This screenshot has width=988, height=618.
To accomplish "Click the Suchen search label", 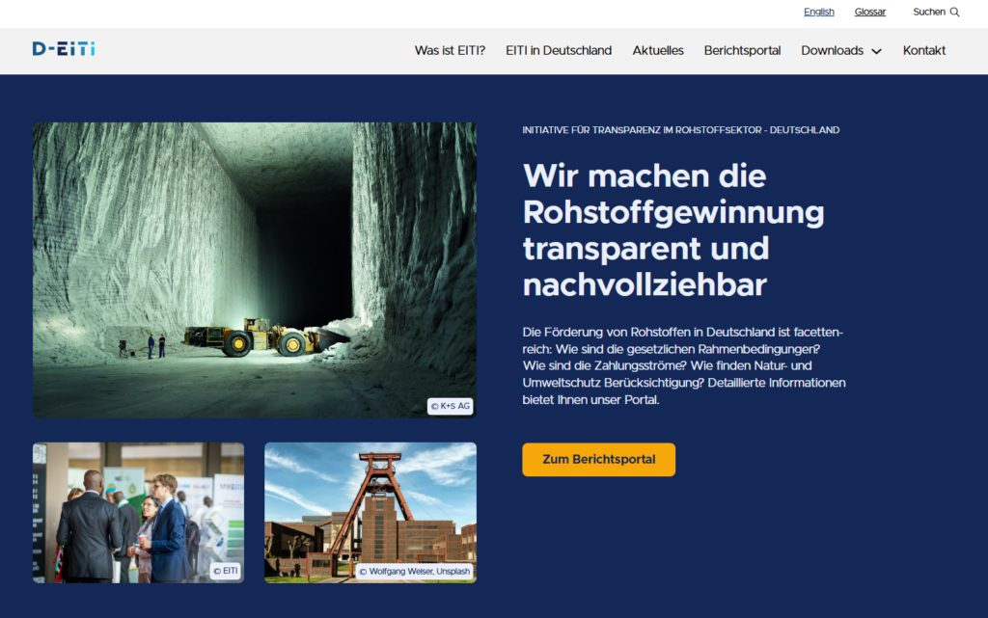I will point(929,13).
